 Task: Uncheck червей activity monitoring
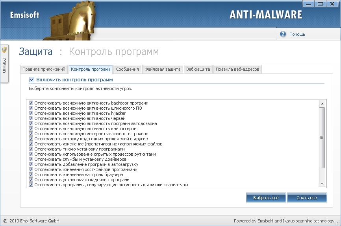[31, 118]
